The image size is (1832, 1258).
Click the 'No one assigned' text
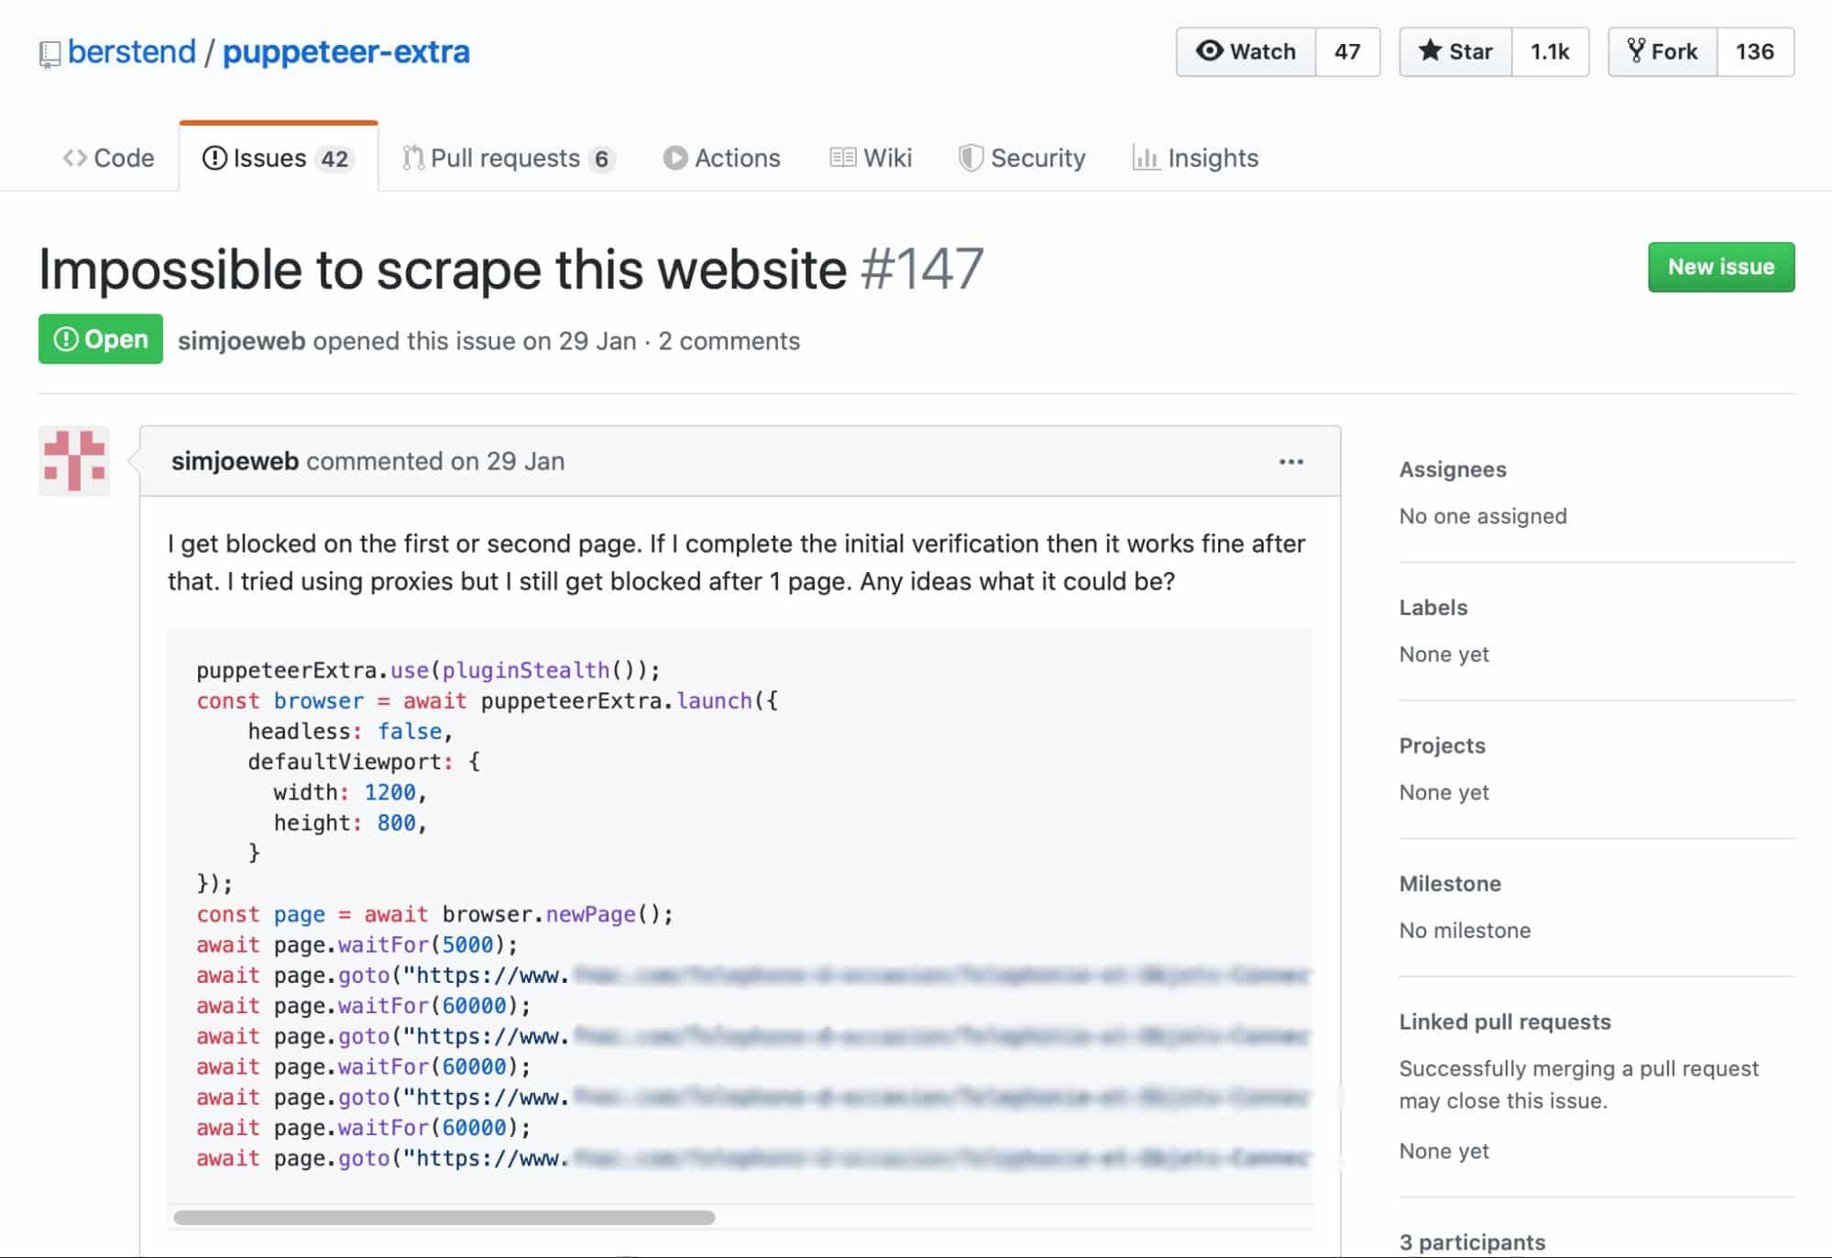(x=1483, y=516)
